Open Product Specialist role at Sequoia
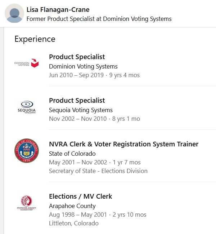Viewport: 216px width, 234px height. 77,101
